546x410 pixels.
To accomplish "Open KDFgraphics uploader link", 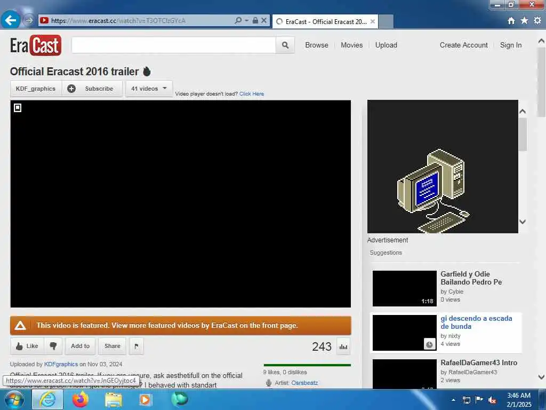I will [x=61, y=364].
